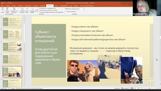Redo the last action in the toolbar
This screenshot has height=91, width=161.
point(8,3)
